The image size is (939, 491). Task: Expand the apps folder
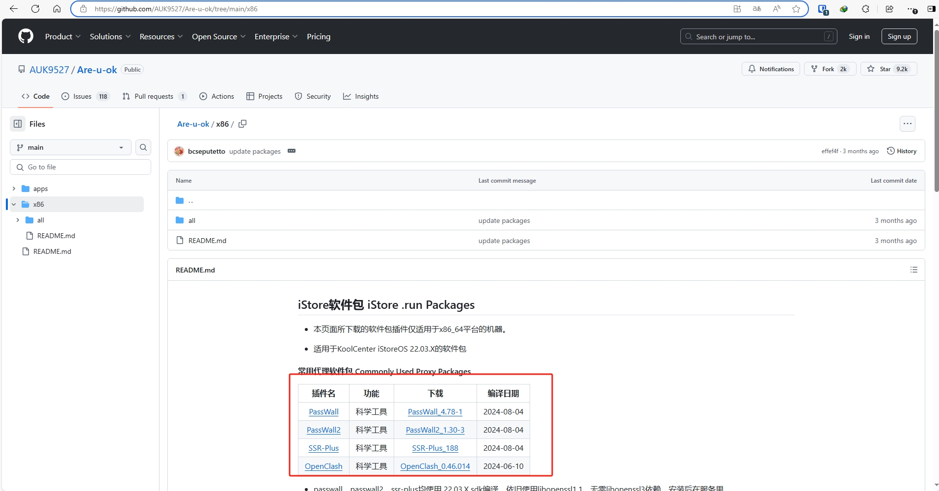pyautogui.click(x=13, y=189)
